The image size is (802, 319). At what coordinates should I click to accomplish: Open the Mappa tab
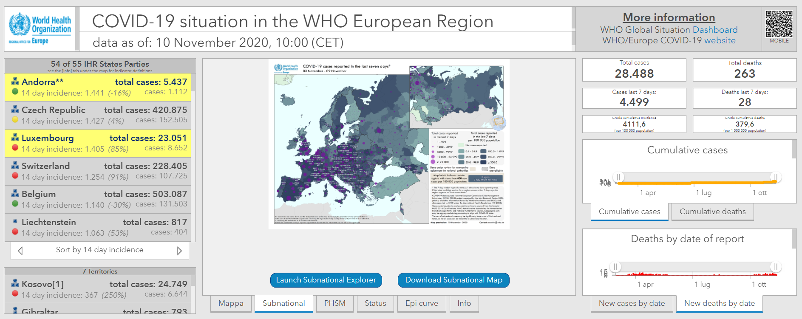tap(231, 303)
